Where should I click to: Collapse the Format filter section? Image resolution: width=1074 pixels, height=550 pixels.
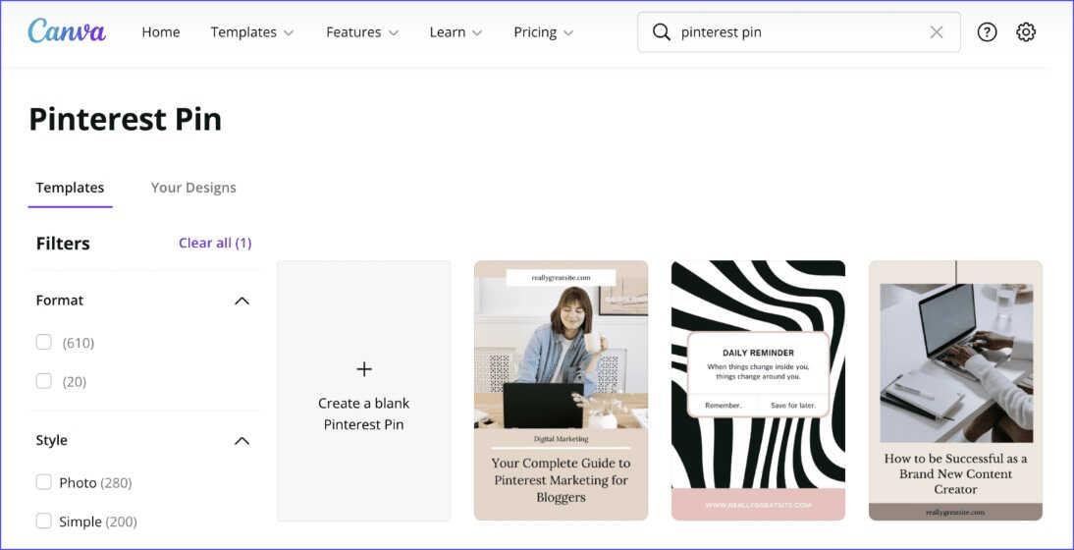[242, 301]
